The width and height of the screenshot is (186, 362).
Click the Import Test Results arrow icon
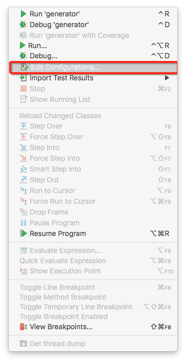coord(23,78)
